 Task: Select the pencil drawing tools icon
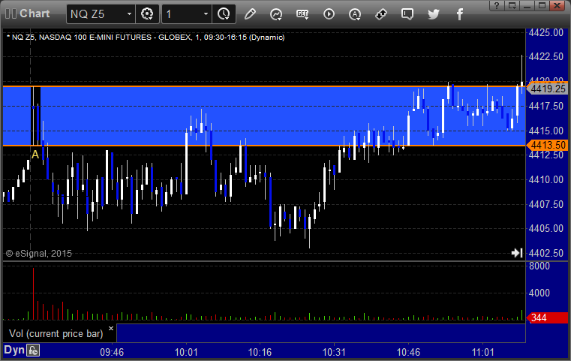250,14
